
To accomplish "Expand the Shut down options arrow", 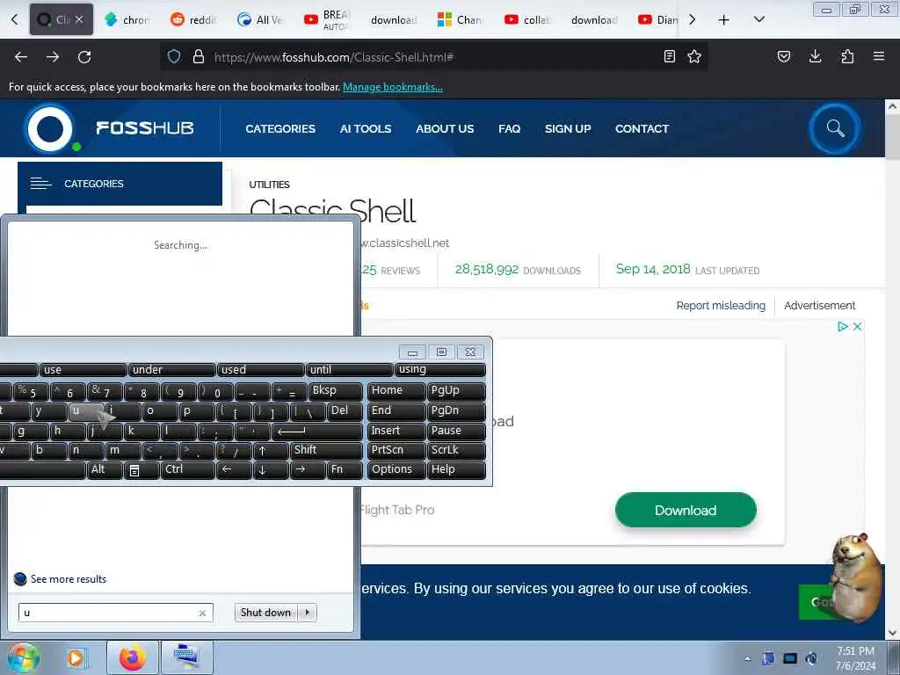I will click(308, 613).
